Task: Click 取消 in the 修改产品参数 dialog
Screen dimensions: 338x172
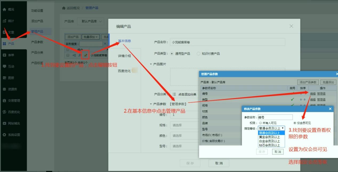Action: (x=277, y=152)
